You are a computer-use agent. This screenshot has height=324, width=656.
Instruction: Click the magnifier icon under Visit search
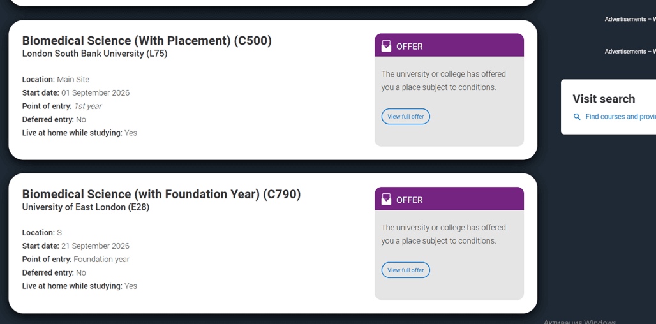click(577, 117)
